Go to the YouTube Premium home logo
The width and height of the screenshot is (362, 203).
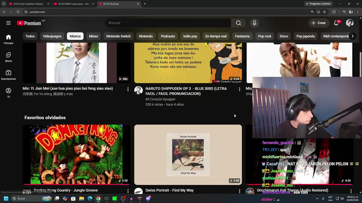click(x=29, y=23)
